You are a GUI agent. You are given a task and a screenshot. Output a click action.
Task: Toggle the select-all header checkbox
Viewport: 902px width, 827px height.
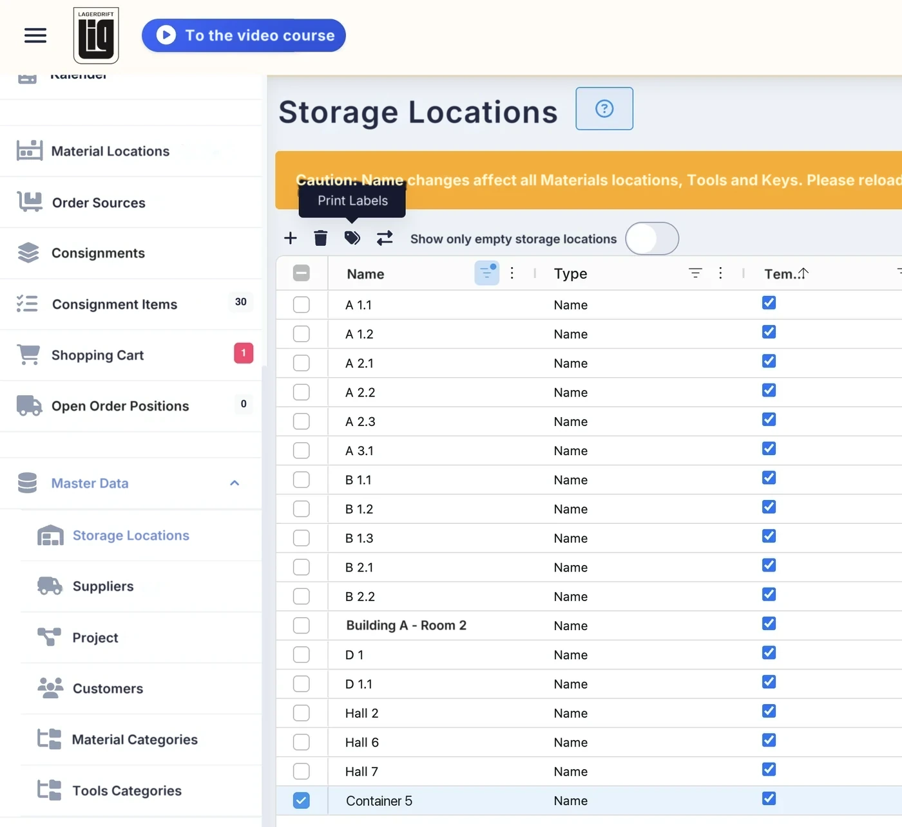point(301,273)
